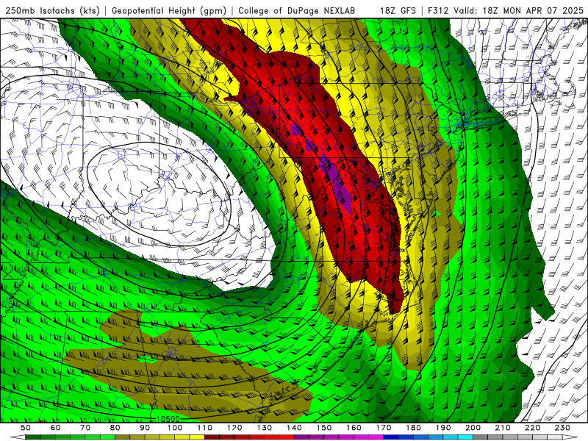Click the '210' color scale label
The height and width of the screenshot is (441, 588).
pyautogui.click(x=503, y=428)
